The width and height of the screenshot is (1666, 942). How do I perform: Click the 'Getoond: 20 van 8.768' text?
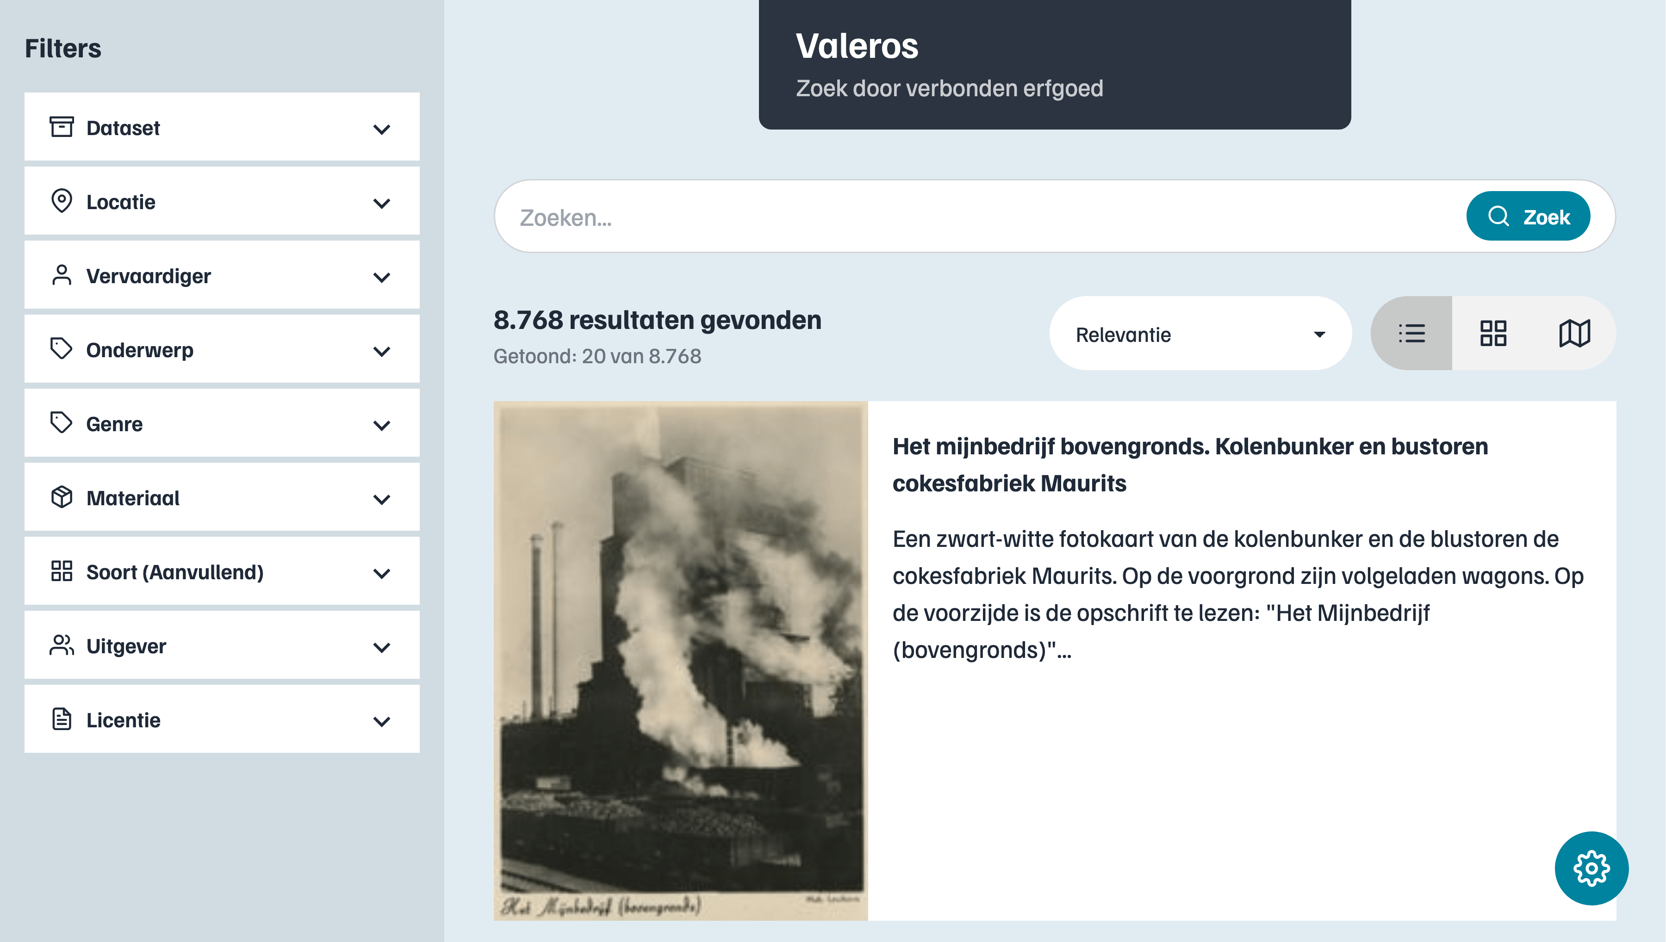point(597,356)
